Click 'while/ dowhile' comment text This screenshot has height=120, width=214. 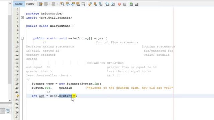click(156, 55)
